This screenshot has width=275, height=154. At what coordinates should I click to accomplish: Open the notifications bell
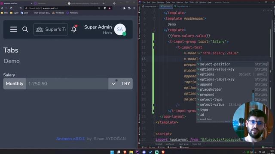(x=74, y=29)
